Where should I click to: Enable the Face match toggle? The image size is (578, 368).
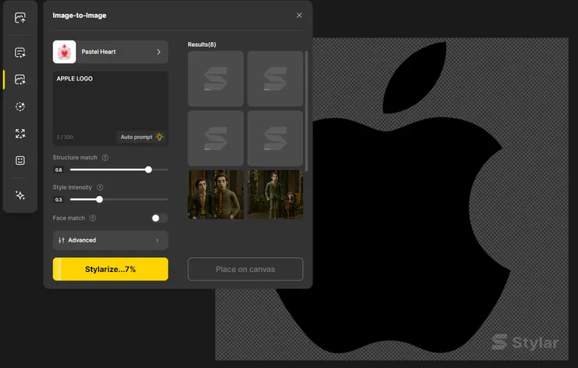click(x=159, y=218)
